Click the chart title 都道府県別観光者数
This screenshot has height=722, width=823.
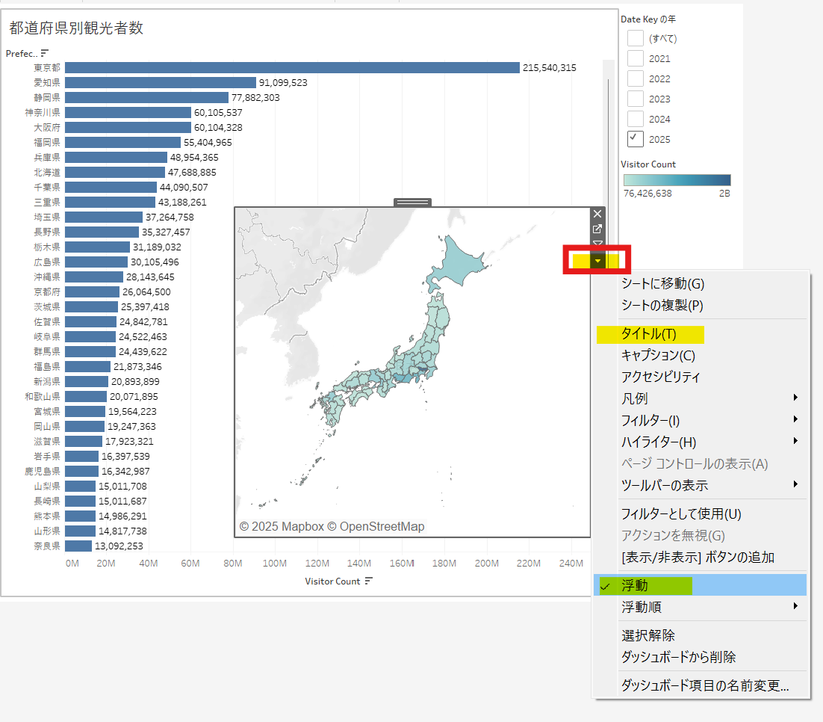(76, 28)
